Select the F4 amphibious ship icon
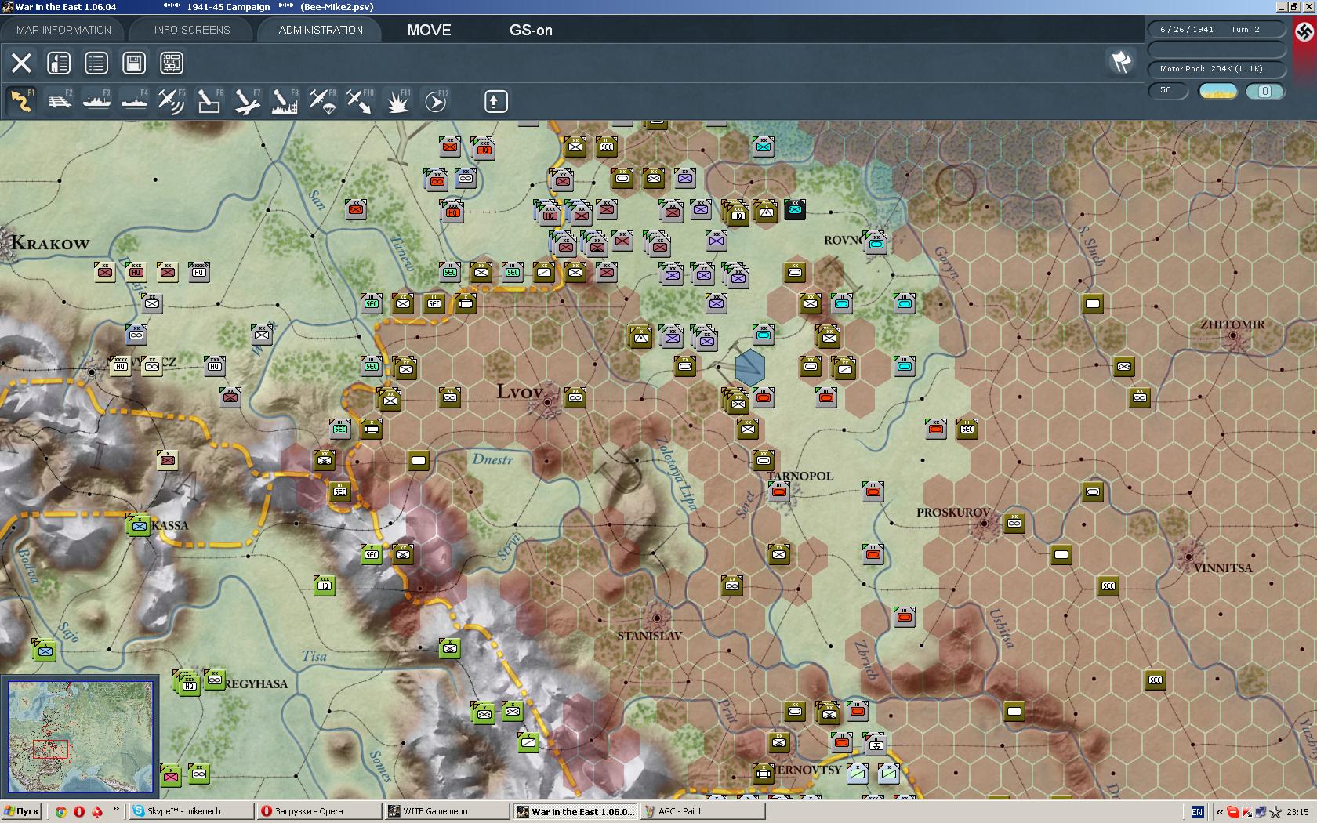 coord(134,101)
